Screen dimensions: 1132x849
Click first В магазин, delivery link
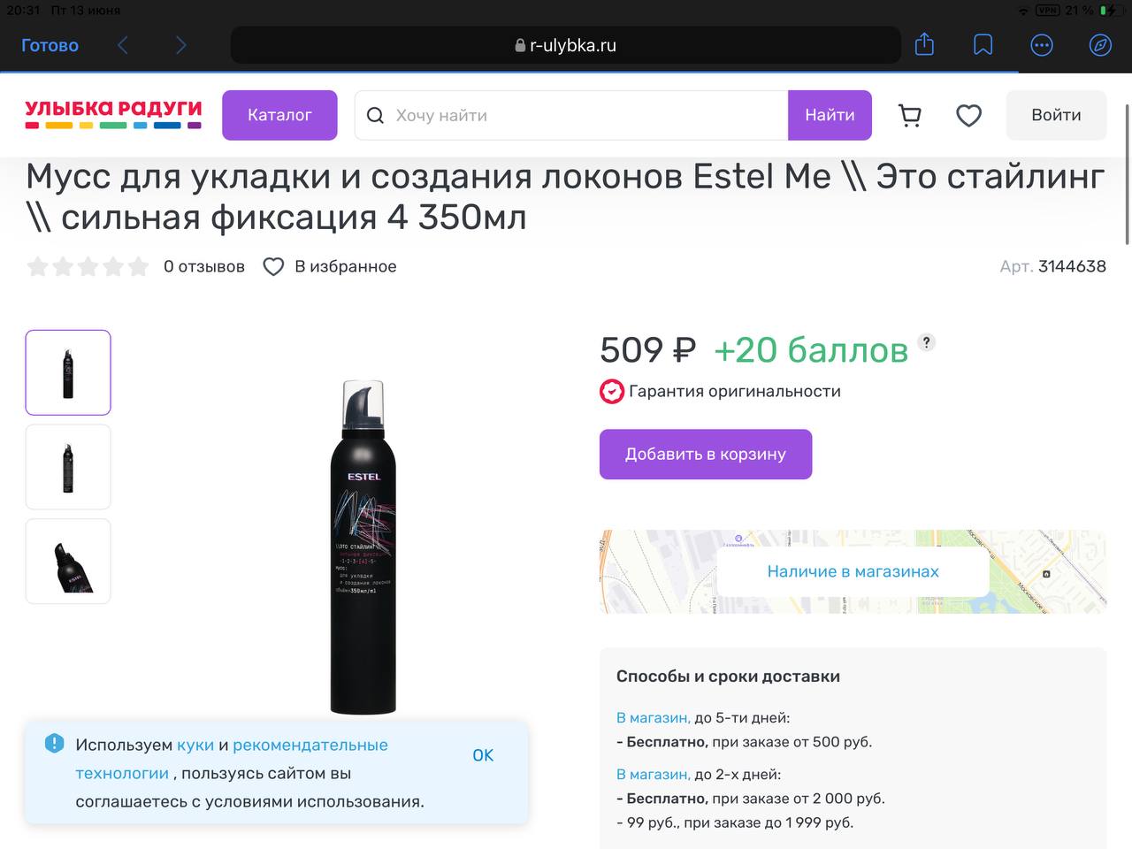click(654, 718)
